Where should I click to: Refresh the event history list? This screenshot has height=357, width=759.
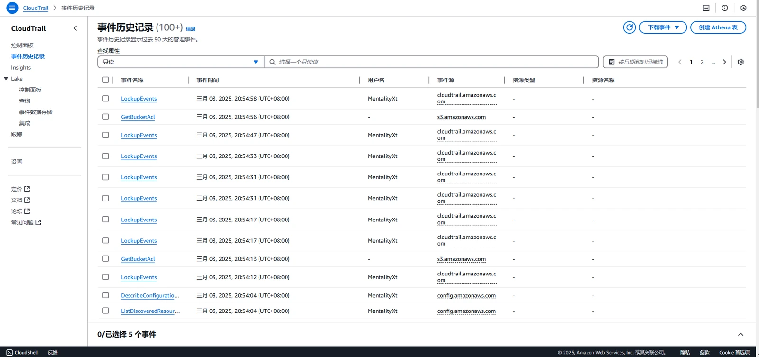coord(629,27)
